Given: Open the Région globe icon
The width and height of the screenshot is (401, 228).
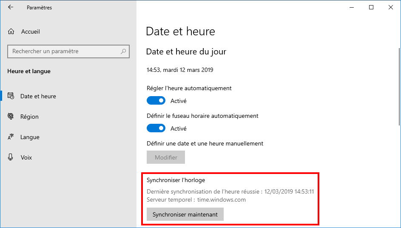Looking at the screenshot, I should (x=11, y=117).
